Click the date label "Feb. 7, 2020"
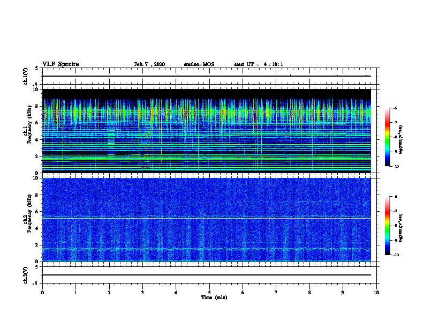Image resolution: width=424 pixels, height=328 pixels. click(149, 64)
